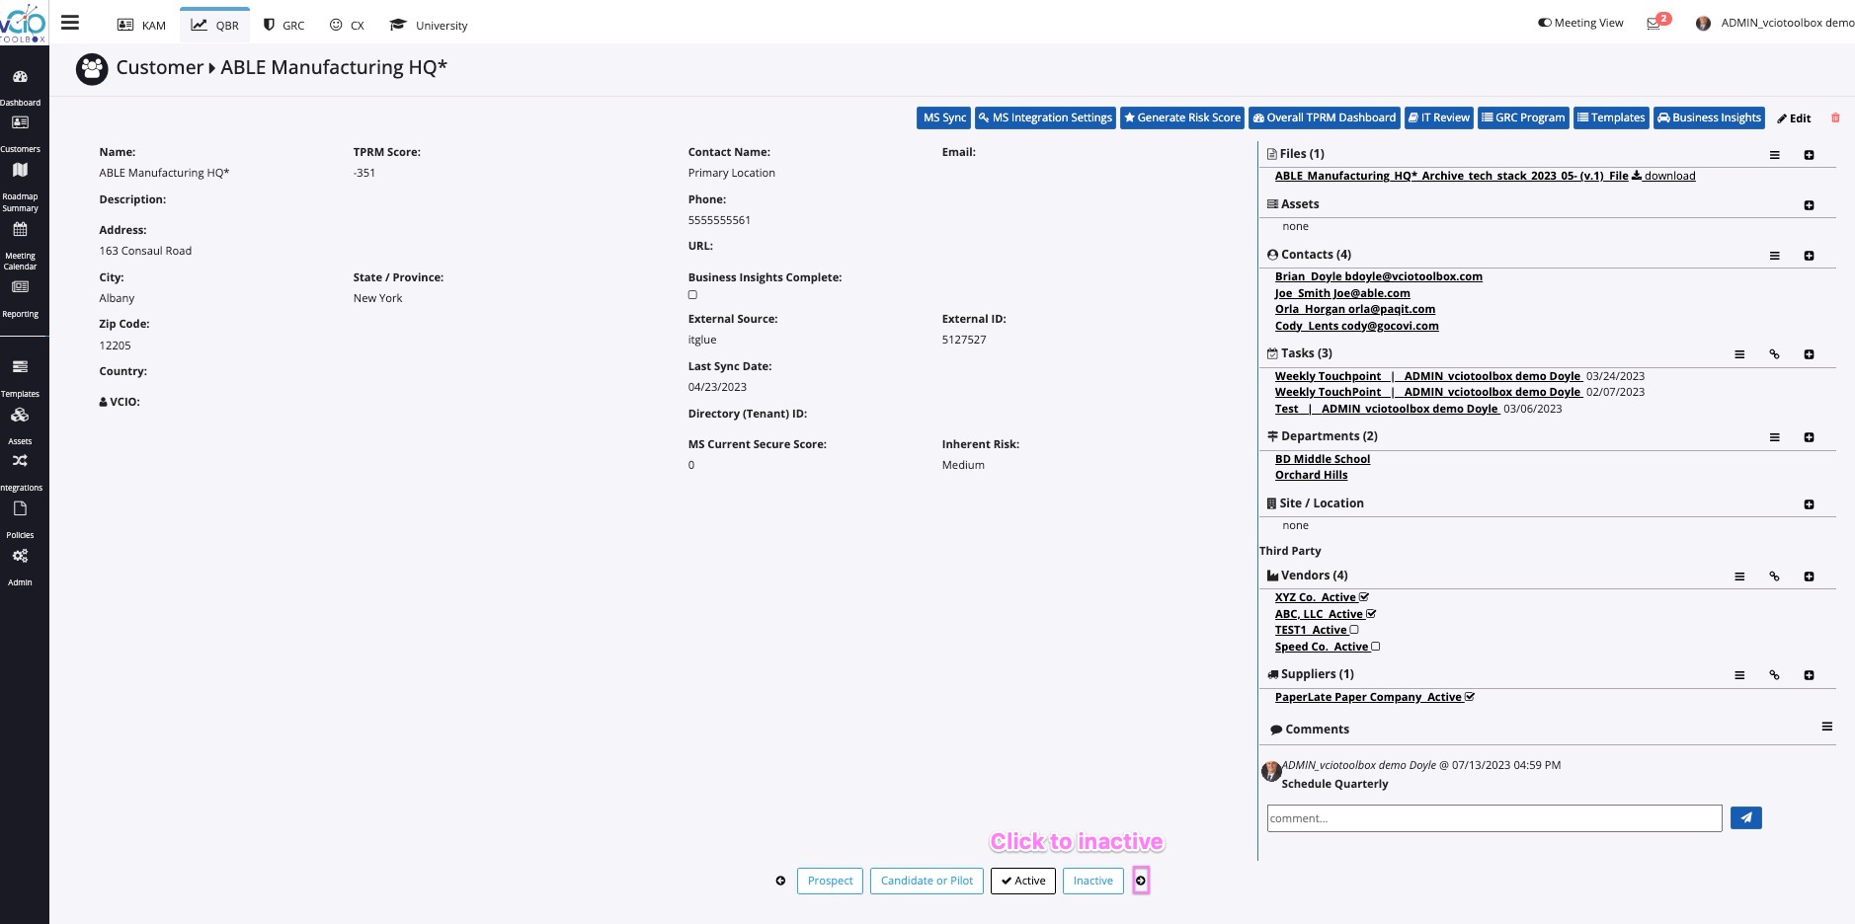Image resolution: width=1855 pixels, height=924 pixels.
Task: Add a new supplier with plus icon
Action: tap(1809, 675)
